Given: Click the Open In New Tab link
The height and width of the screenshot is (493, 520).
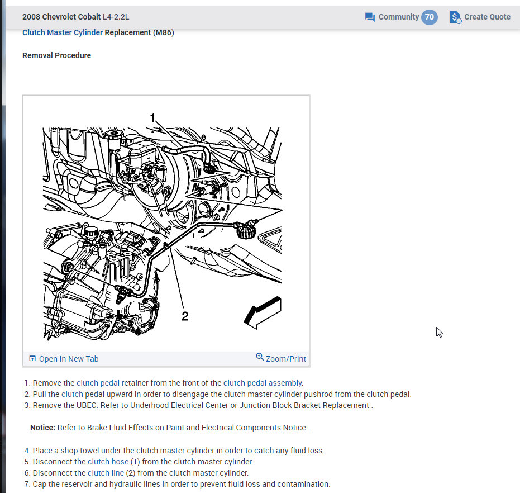Looking at the screenshot, I should click(x=69, y=359).
